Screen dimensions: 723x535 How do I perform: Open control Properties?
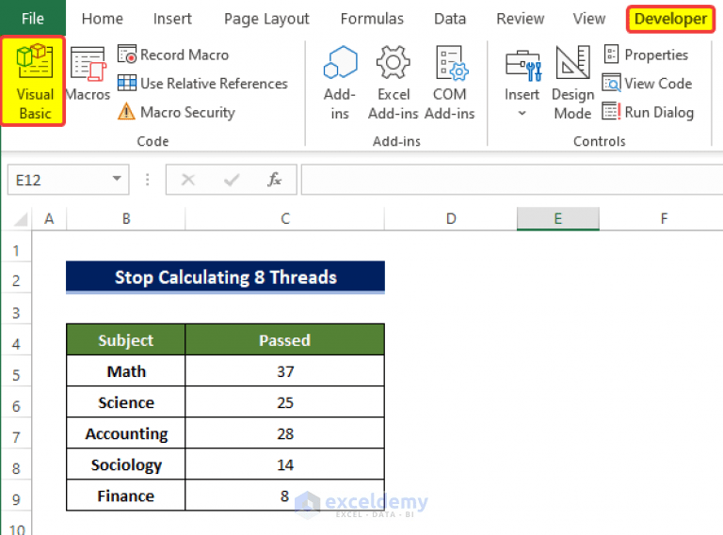[646, 55]
